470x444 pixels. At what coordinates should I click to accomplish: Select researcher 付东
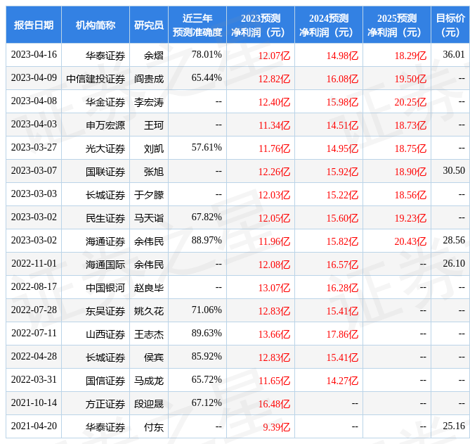click(154, 427)
